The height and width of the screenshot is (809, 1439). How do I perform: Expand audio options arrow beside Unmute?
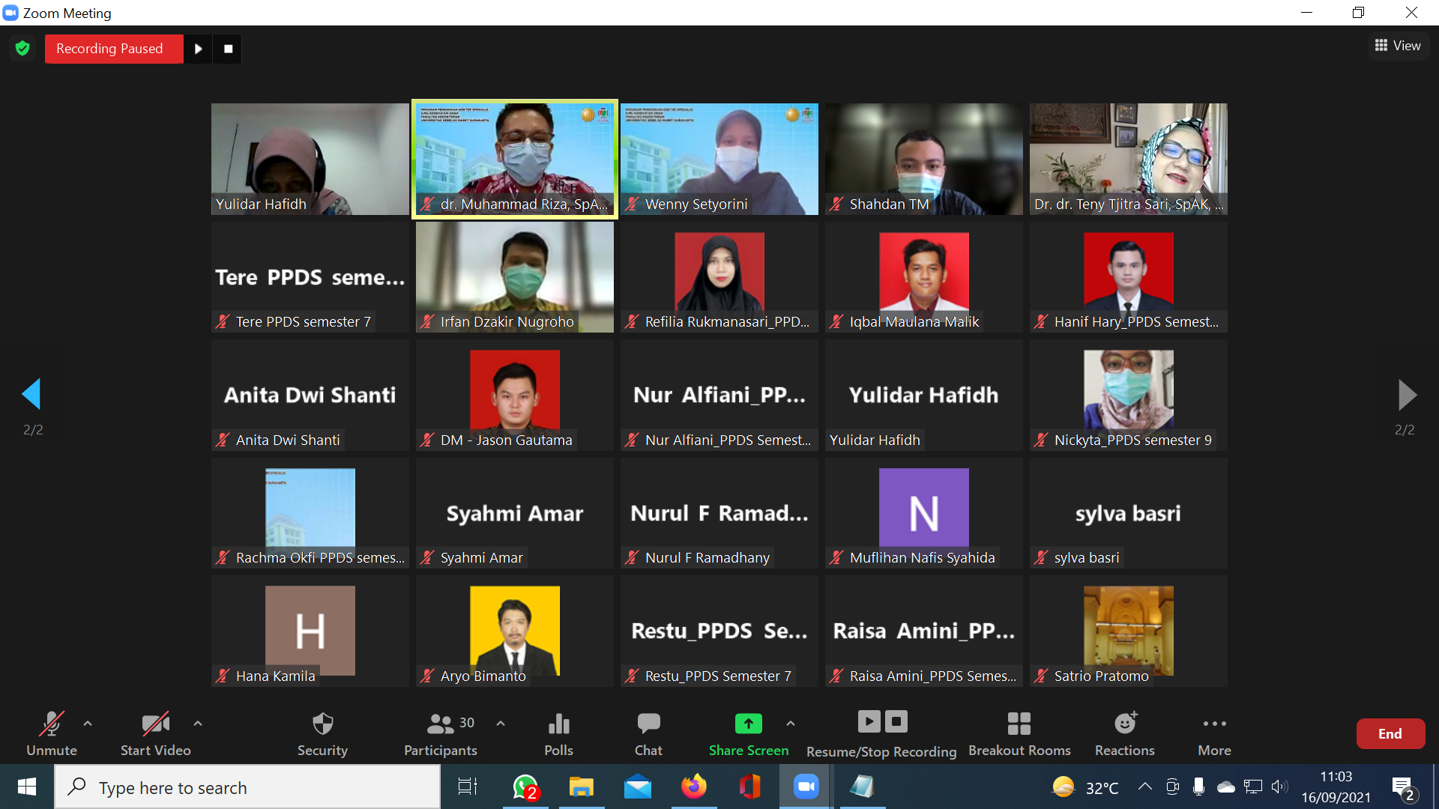click(88, 724)
